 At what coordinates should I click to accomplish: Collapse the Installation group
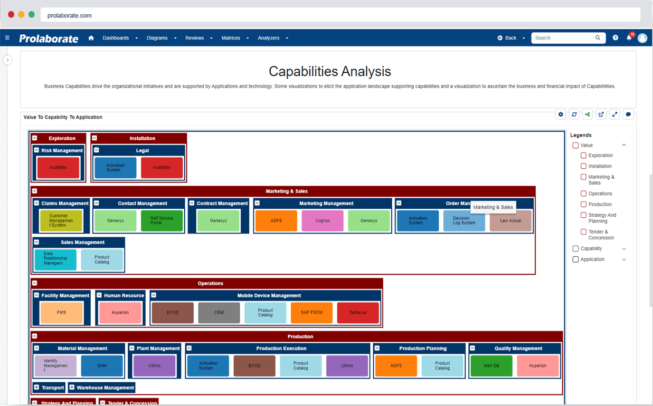94,138
